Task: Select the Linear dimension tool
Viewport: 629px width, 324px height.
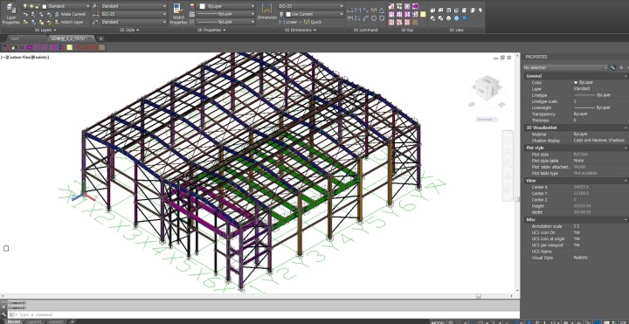Action: [288, 22]
